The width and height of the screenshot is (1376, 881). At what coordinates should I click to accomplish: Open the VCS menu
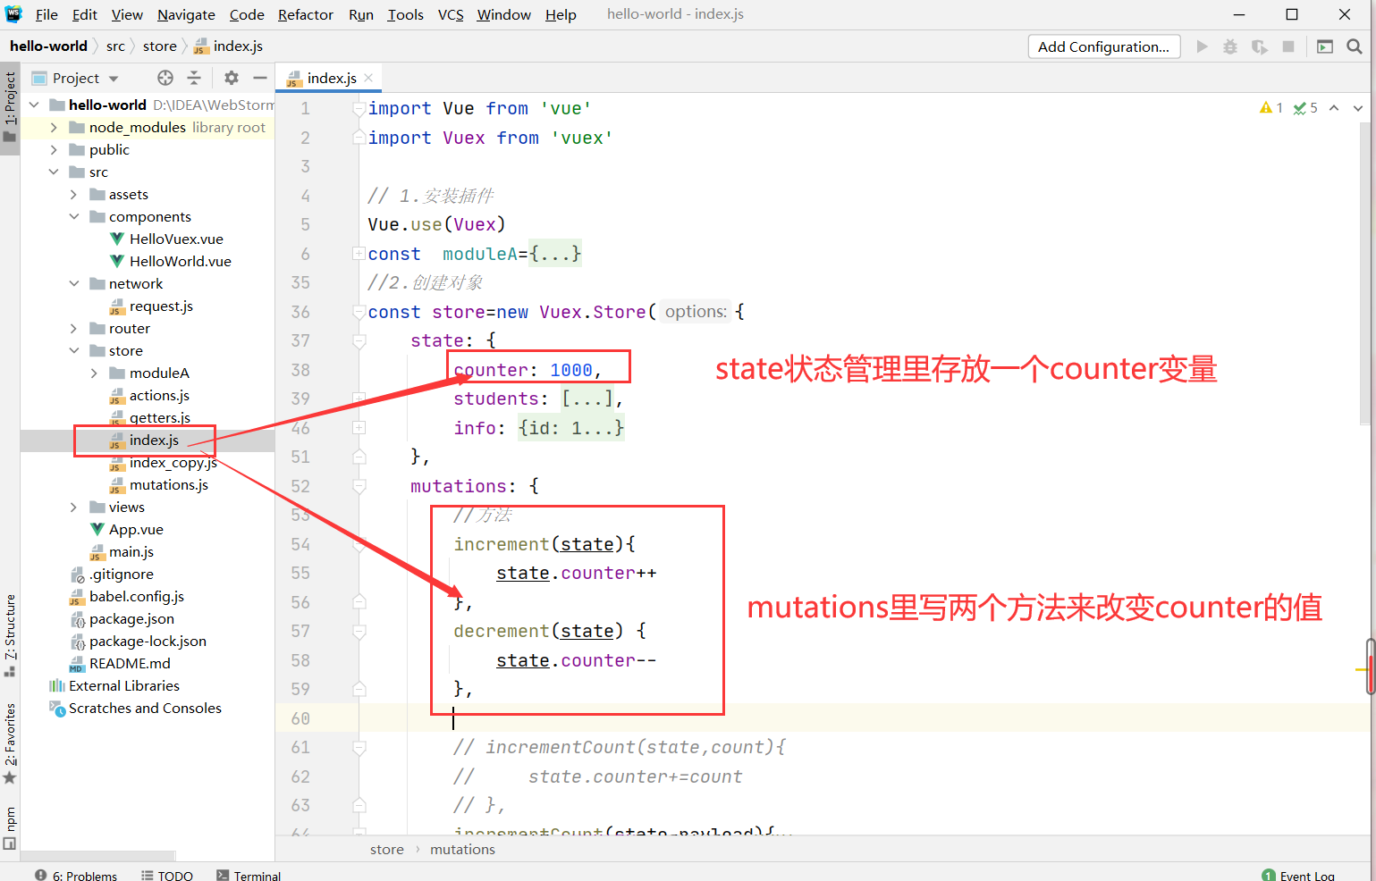tap(451, 14)
